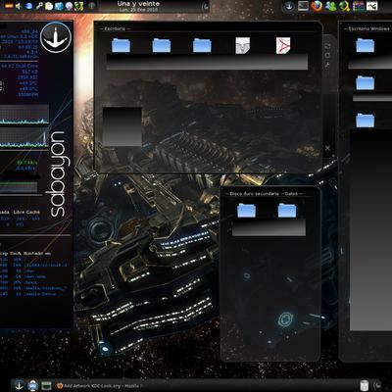Select the dark thumbnail item in Escritorio widget

click(122, 126)
